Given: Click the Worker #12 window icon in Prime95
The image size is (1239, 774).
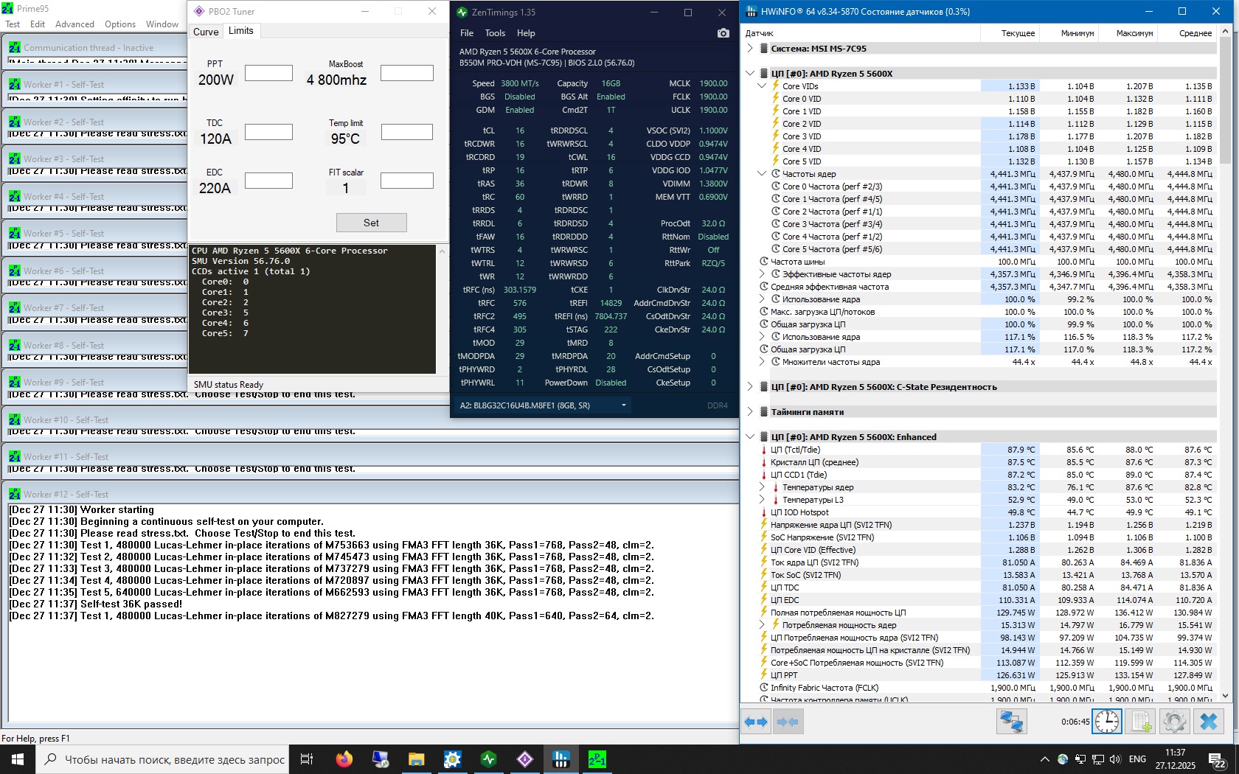Looking at the screenshot, I should [15, 494].
